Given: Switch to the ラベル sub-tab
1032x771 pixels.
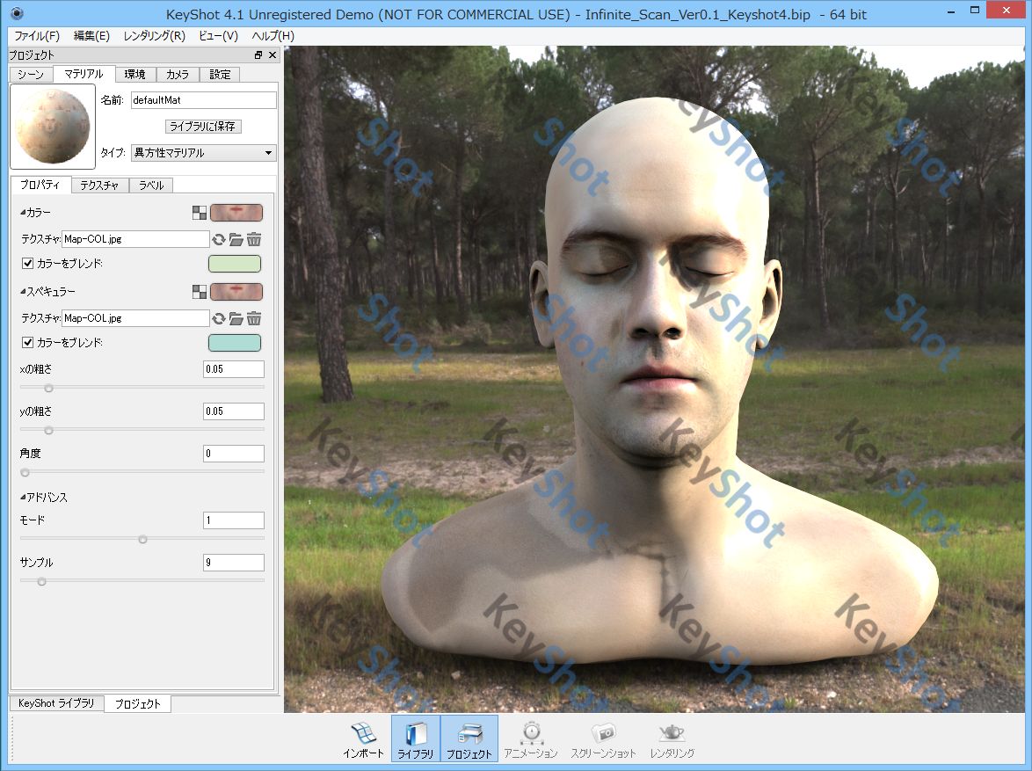Looking at the screenshot, I should (x=150, y=185).
